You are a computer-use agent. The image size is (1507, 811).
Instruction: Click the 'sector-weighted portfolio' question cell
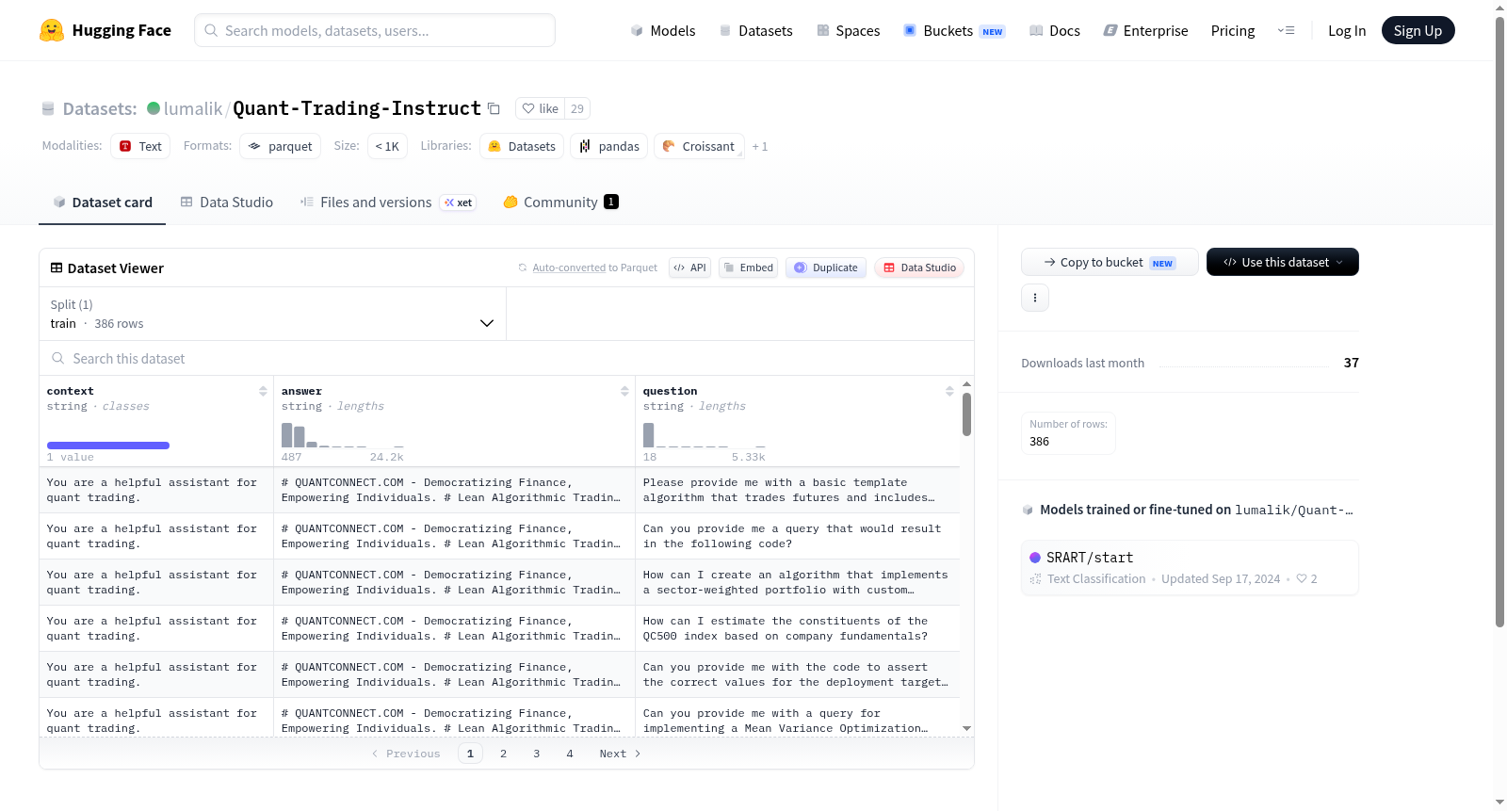coord(797,582)
